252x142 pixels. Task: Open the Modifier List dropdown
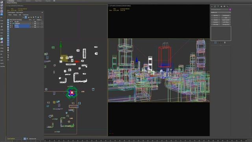point(221,12)
